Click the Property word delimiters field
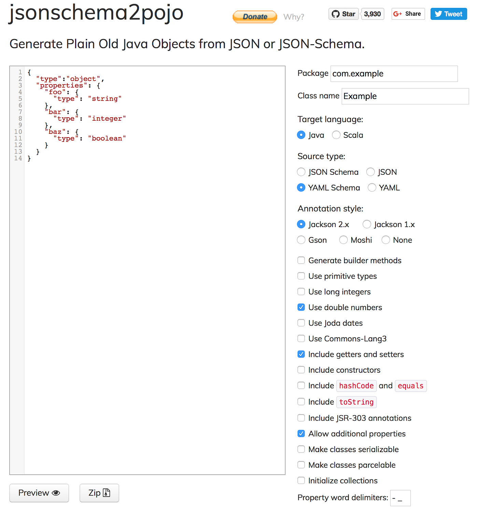The height and width of the screenshot is (512, 478). coord(400,498)
